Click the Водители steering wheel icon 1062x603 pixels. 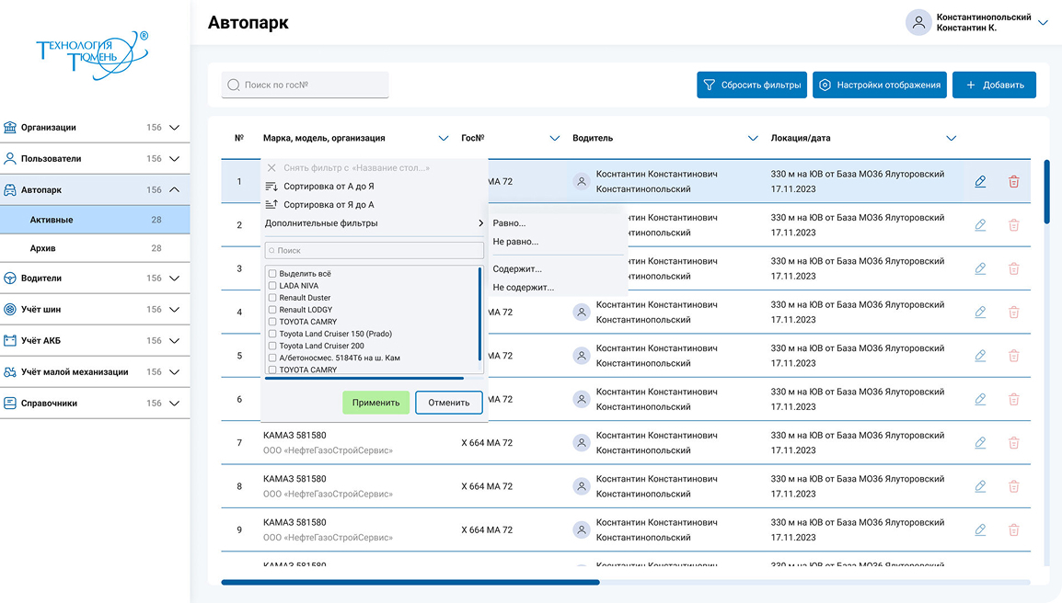[10, 279]
